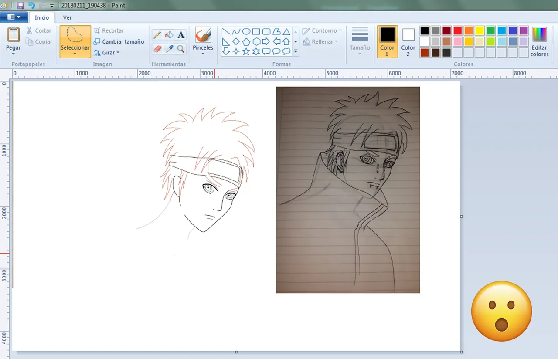558x359 pixels.
Task: Choose the Rectangle shape
Action: coord(256,31)
